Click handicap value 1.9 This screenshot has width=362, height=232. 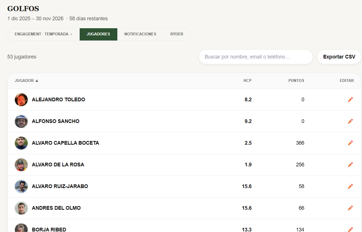pyautogui.click(x=248, y=165)
